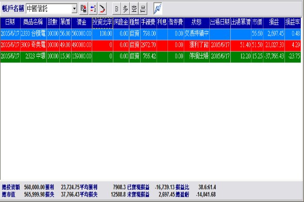This screenshot has width=304, height=202.
Task: Click the 損益率 column header
Action: point(293,23)
